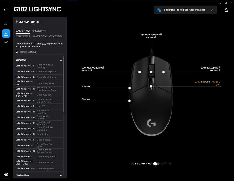
Task: Minimize the G HUB window
Action: [220, 3]
